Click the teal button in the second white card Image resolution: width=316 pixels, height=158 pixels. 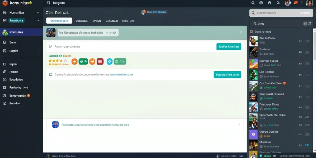click(227, 75)
